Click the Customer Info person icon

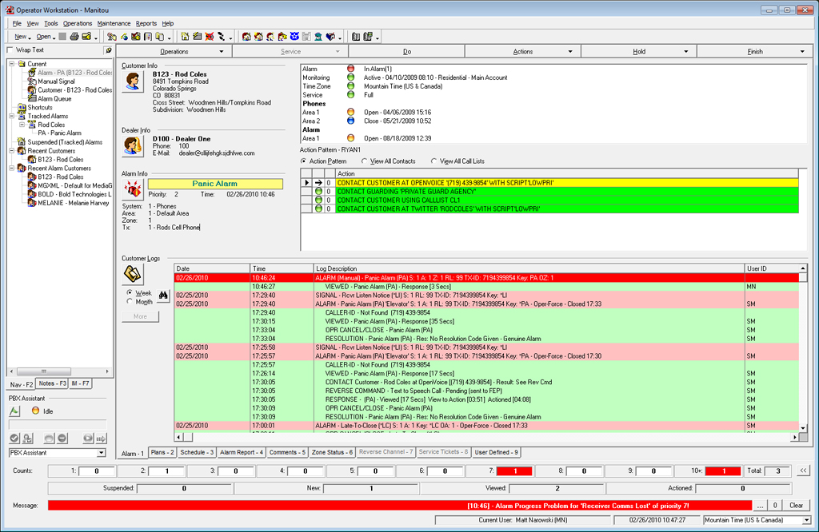click(x=132, y=81)
